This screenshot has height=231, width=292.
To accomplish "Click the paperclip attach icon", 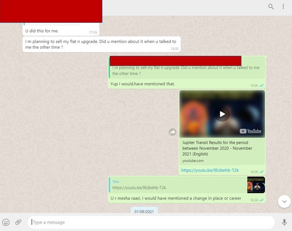I will click(18, 222).
